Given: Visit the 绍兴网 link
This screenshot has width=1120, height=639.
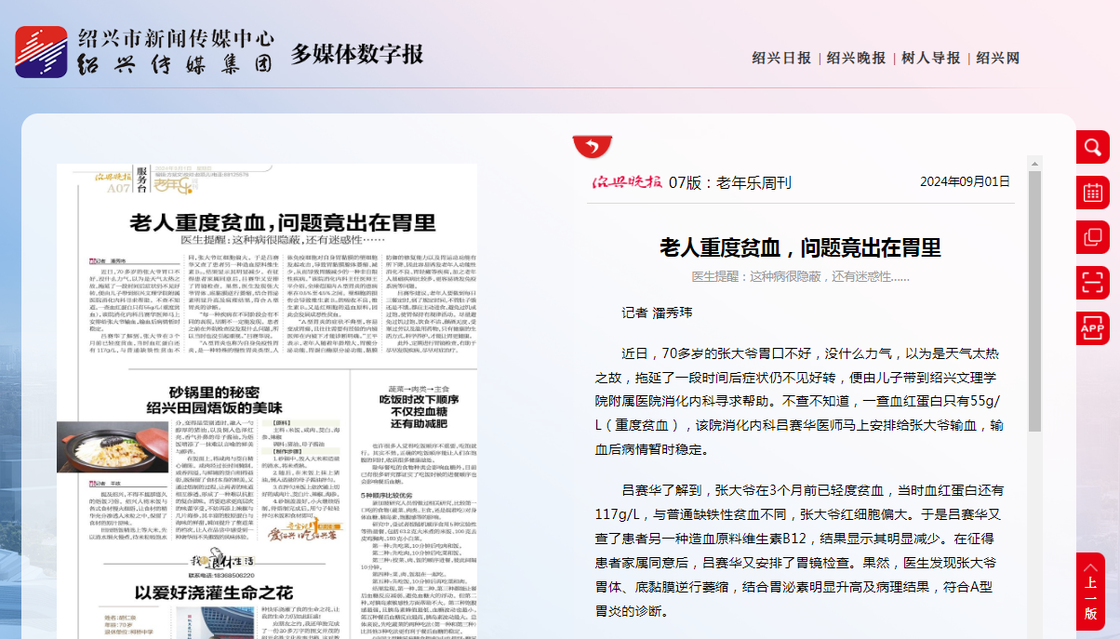Looking at the screenshot, I should pyautogui.click(x=997, y=58).
